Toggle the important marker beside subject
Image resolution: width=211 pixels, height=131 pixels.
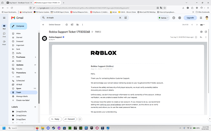click(92, 32)
